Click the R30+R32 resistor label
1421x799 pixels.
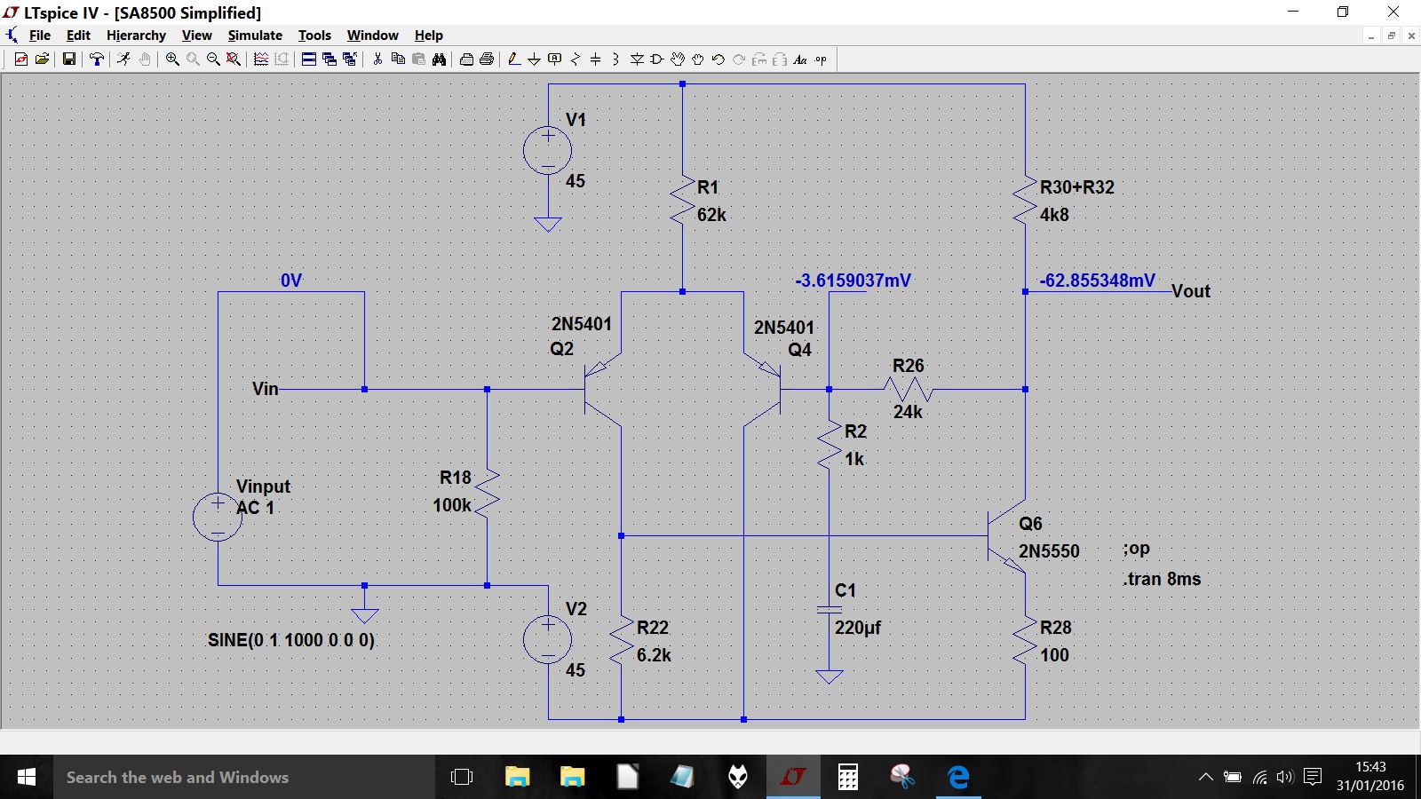coord(1076,187)
